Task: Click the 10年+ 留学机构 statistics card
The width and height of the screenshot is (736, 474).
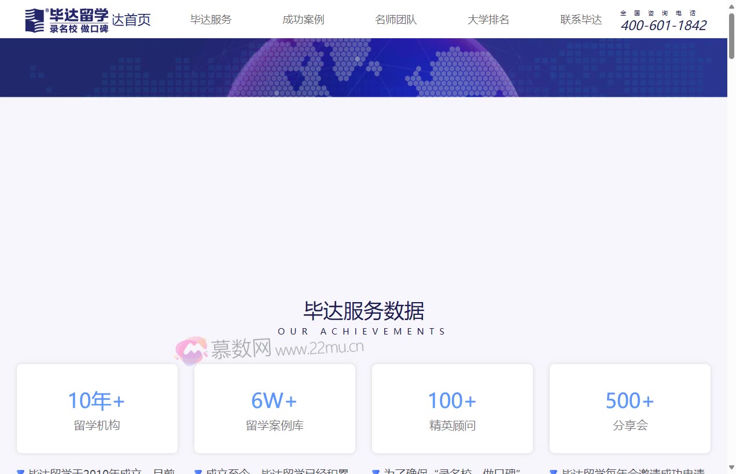Action: [x=97, y=408]
